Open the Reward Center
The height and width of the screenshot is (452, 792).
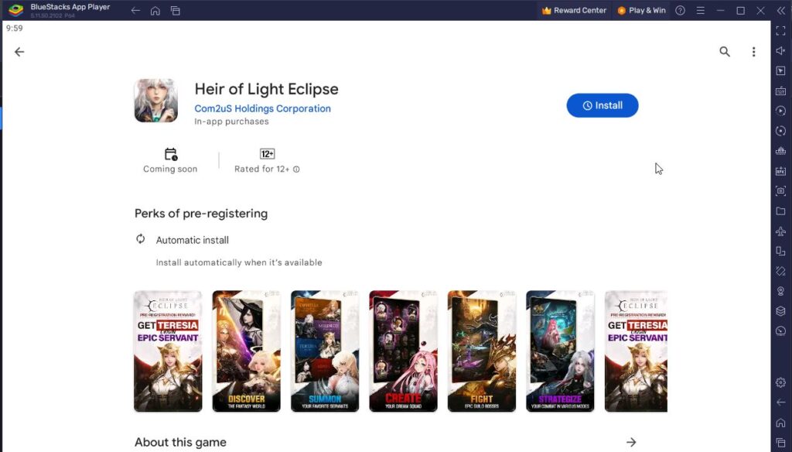coord(573,10)
